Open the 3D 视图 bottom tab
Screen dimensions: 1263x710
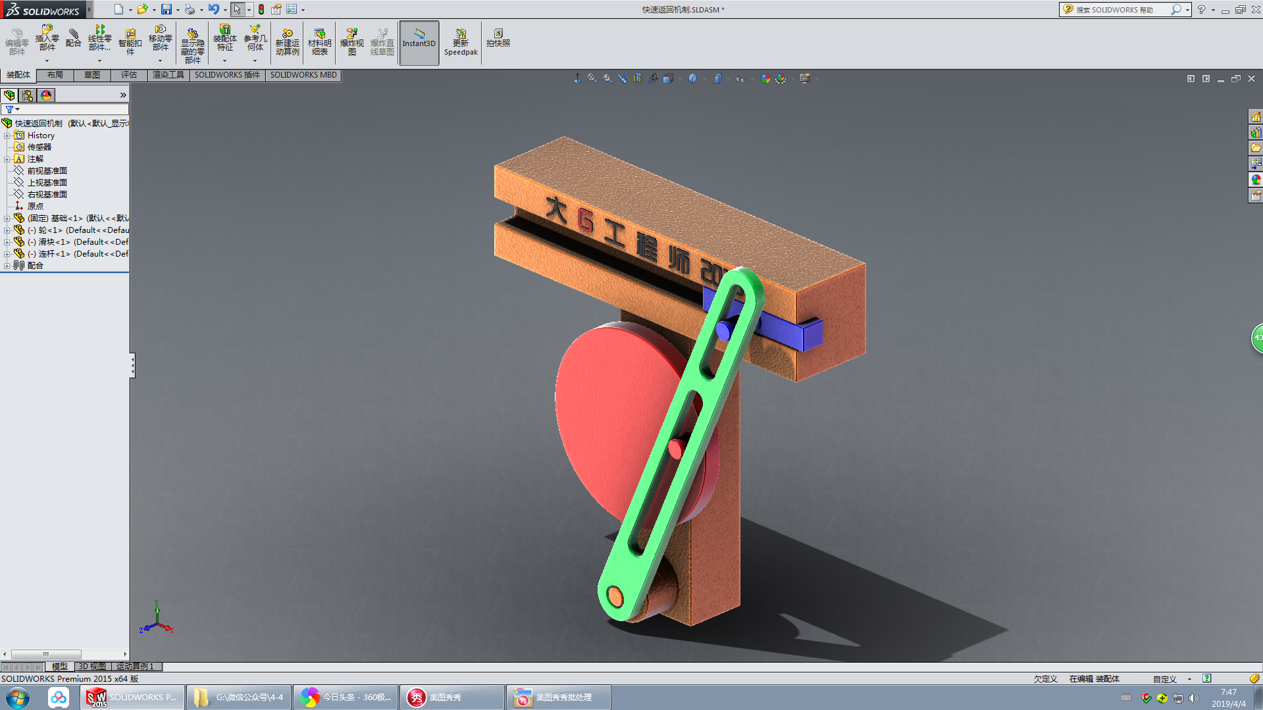[92, 667]
